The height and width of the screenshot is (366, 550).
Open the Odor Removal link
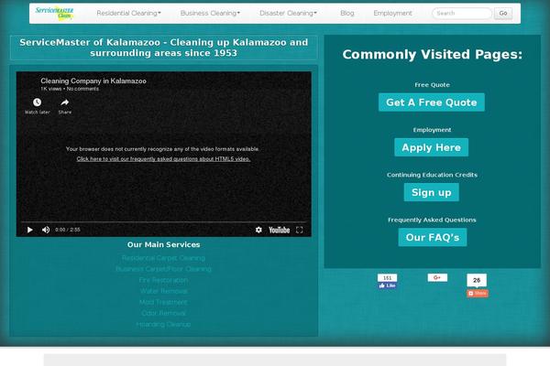click(x=163, y=313)
